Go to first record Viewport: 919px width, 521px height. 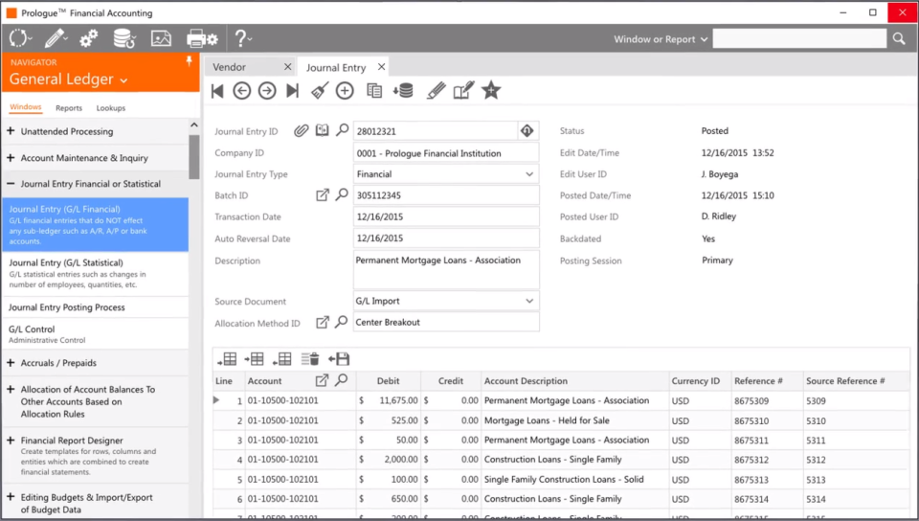pyautogui.click(x=217, y=91)
